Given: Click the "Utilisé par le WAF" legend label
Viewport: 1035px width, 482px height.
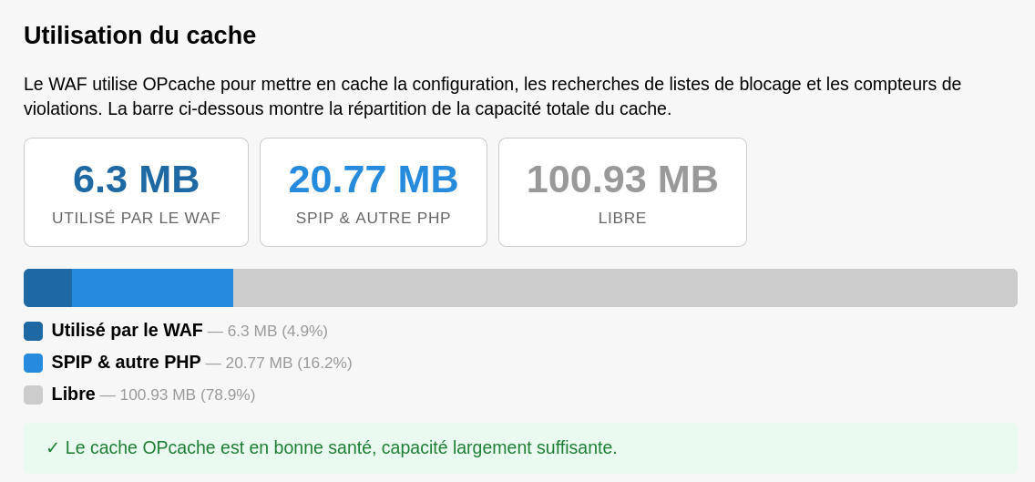Looking at the screenshot, I should (x=128, y=330).
